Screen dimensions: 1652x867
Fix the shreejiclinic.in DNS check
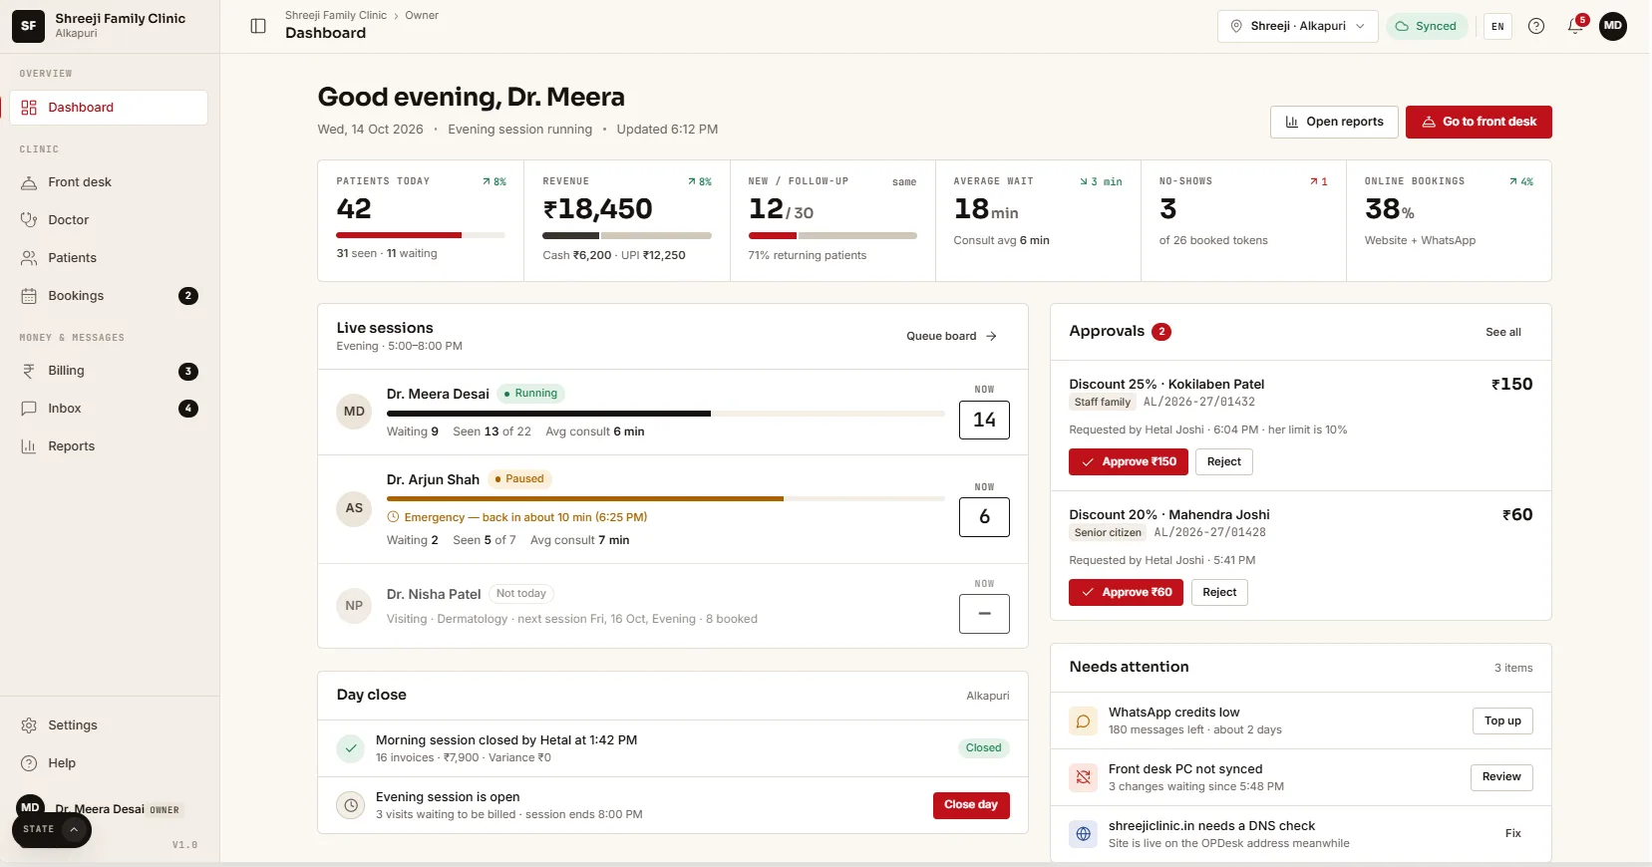coord(1513,834)
